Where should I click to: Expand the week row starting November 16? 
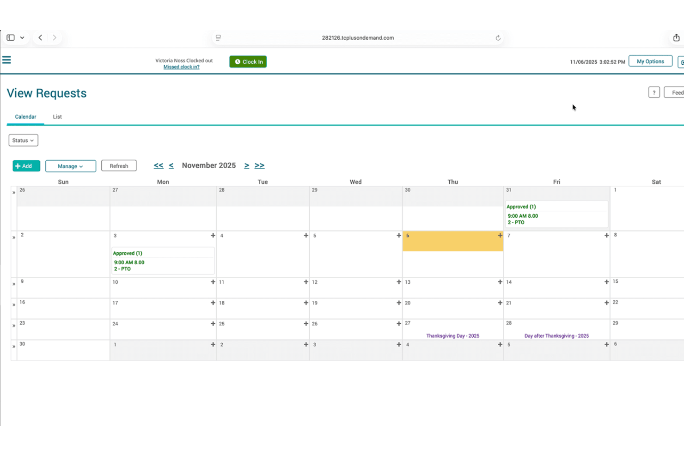[x=14, y=305]
